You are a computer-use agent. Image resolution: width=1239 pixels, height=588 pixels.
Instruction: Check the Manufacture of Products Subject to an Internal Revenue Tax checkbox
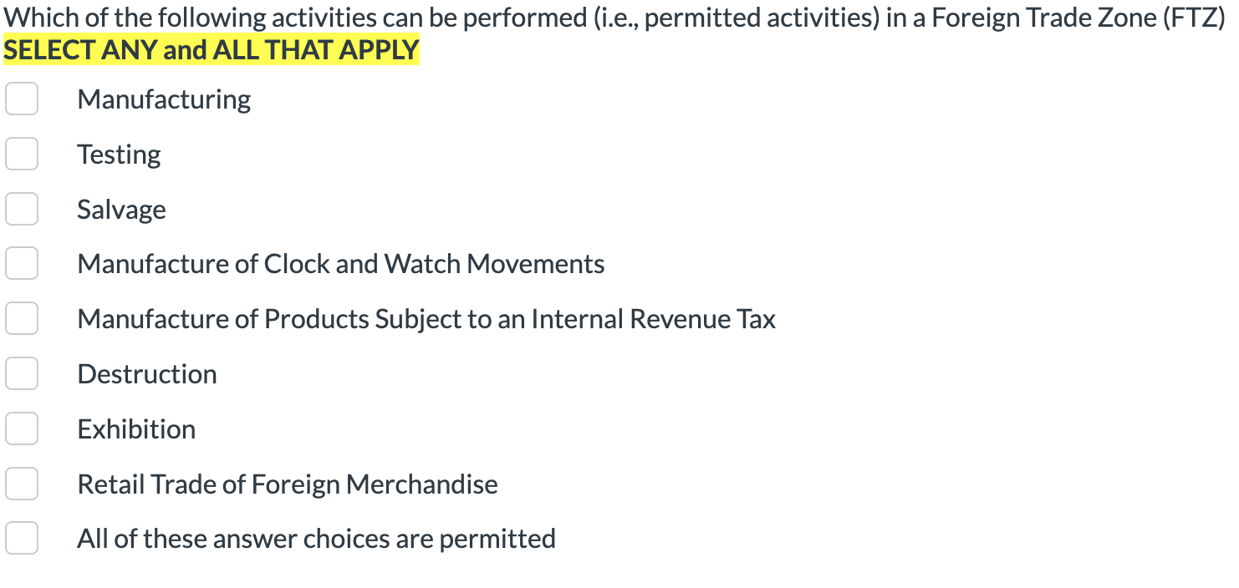[21, 318]
